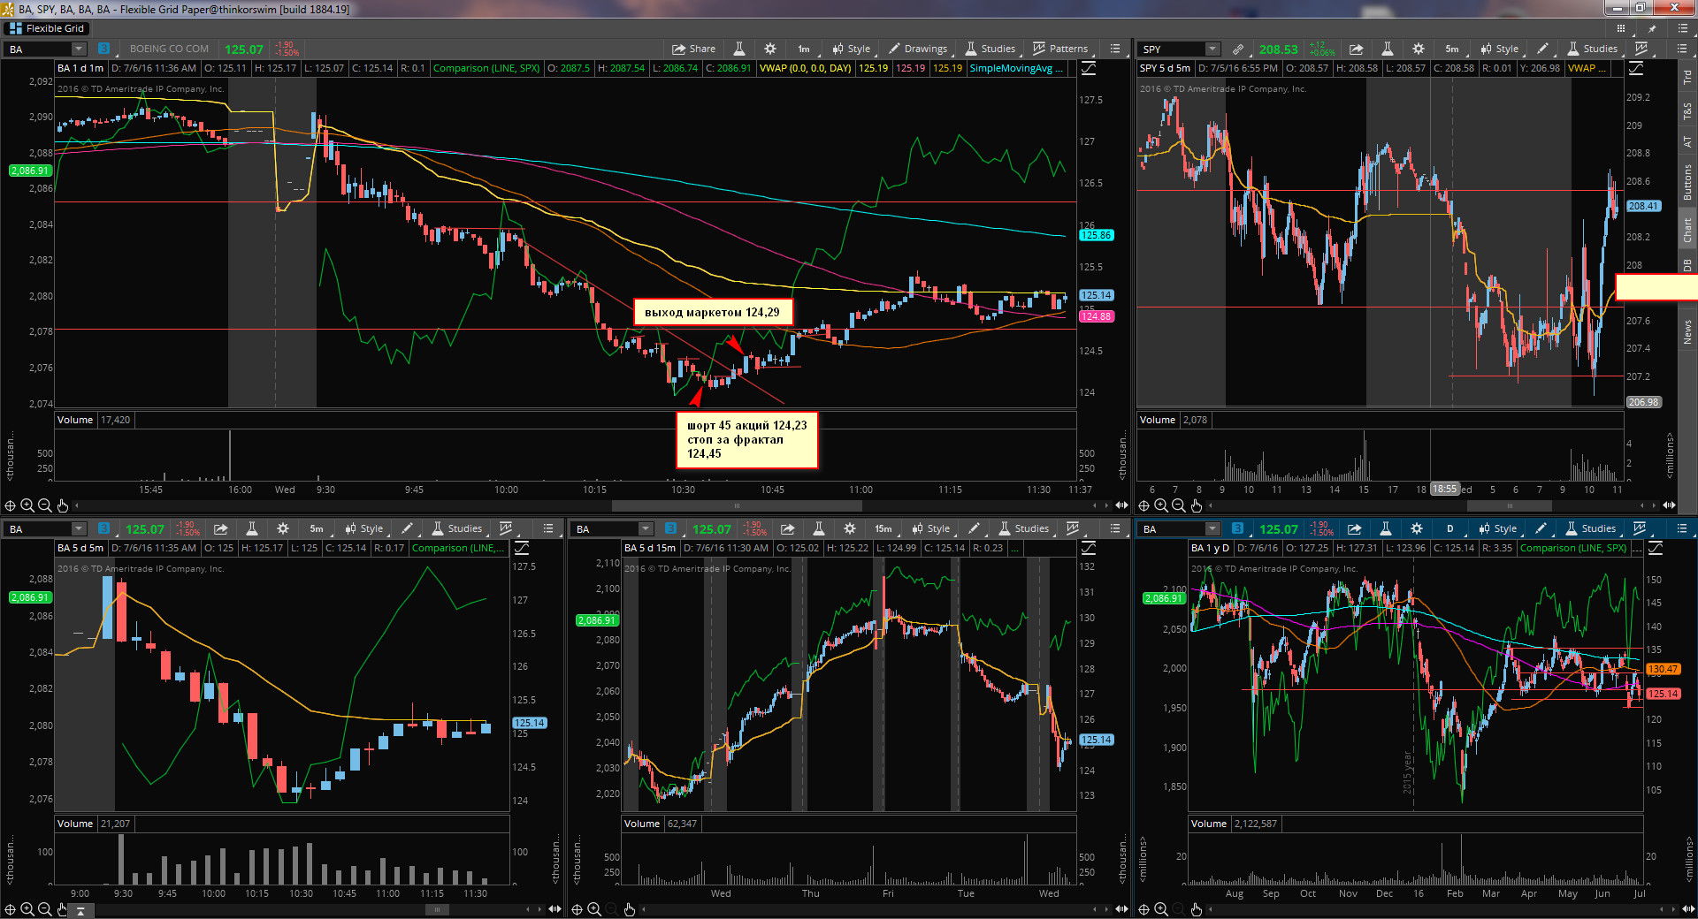The image size is (1698, 919).
Task: Zoom out on the BA 1m chart
Action: click(x=45, y=505)
